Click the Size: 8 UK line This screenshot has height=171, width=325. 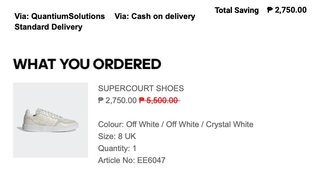click(x=117, y=136)
